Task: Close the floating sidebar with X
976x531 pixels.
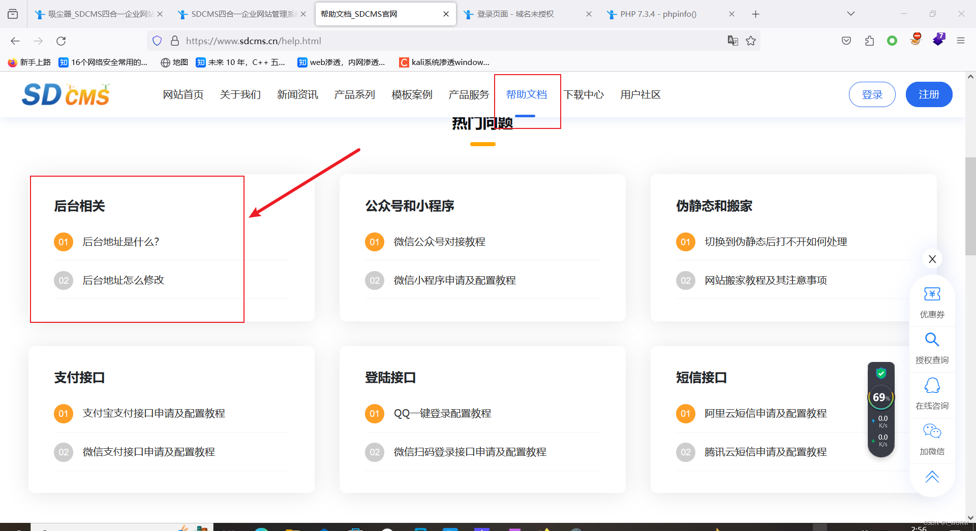Action: coord(932,259)
